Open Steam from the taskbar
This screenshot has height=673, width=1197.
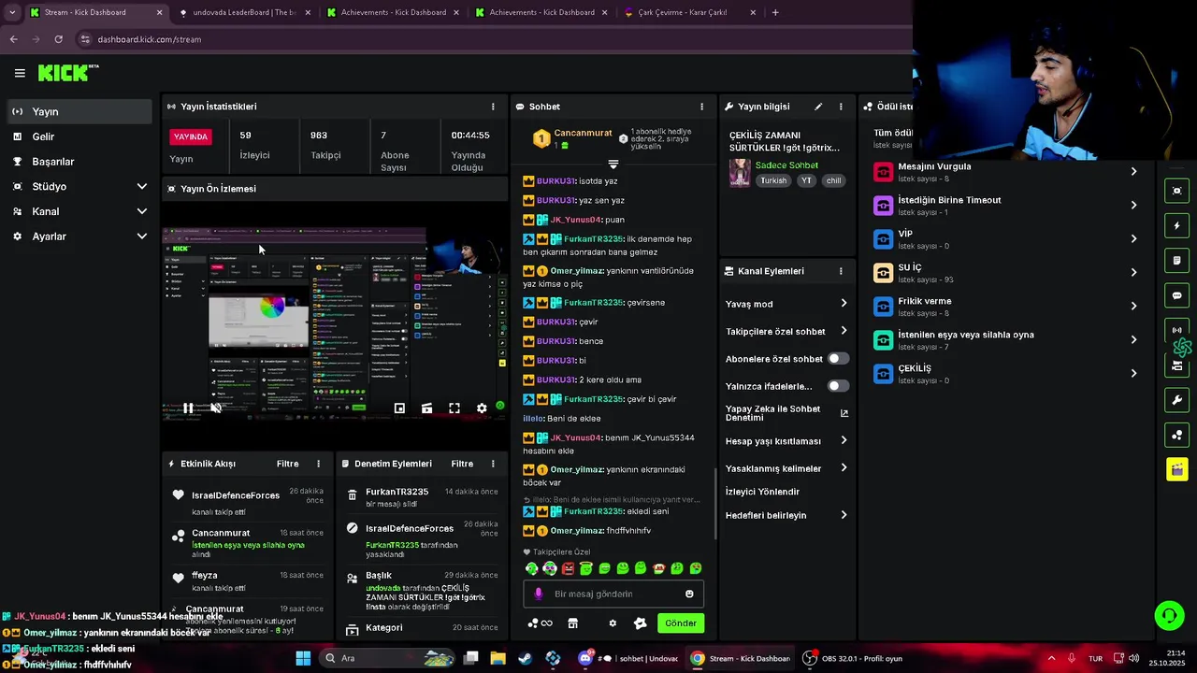tap(525, 658)
